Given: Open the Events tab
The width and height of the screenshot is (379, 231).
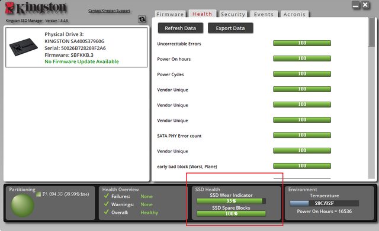Looking at the screenshot, I should point(264,14).
